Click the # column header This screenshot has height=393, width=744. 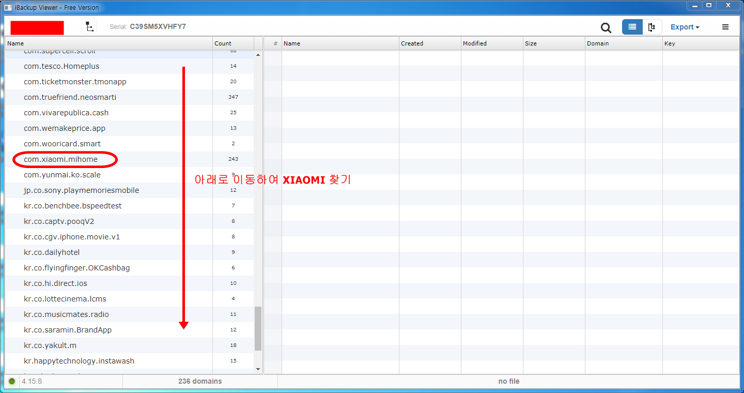[x=273, y=43]
